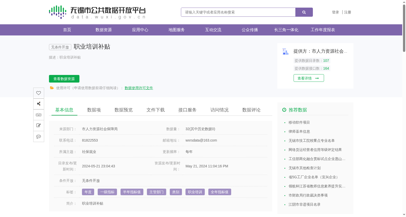Click the 查看详情 button
The image size is (406, 217).
(309, 78)
